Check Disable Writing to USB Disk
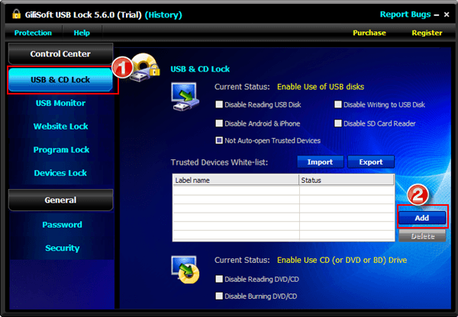The image size is (458, 317). coord(338,104)
